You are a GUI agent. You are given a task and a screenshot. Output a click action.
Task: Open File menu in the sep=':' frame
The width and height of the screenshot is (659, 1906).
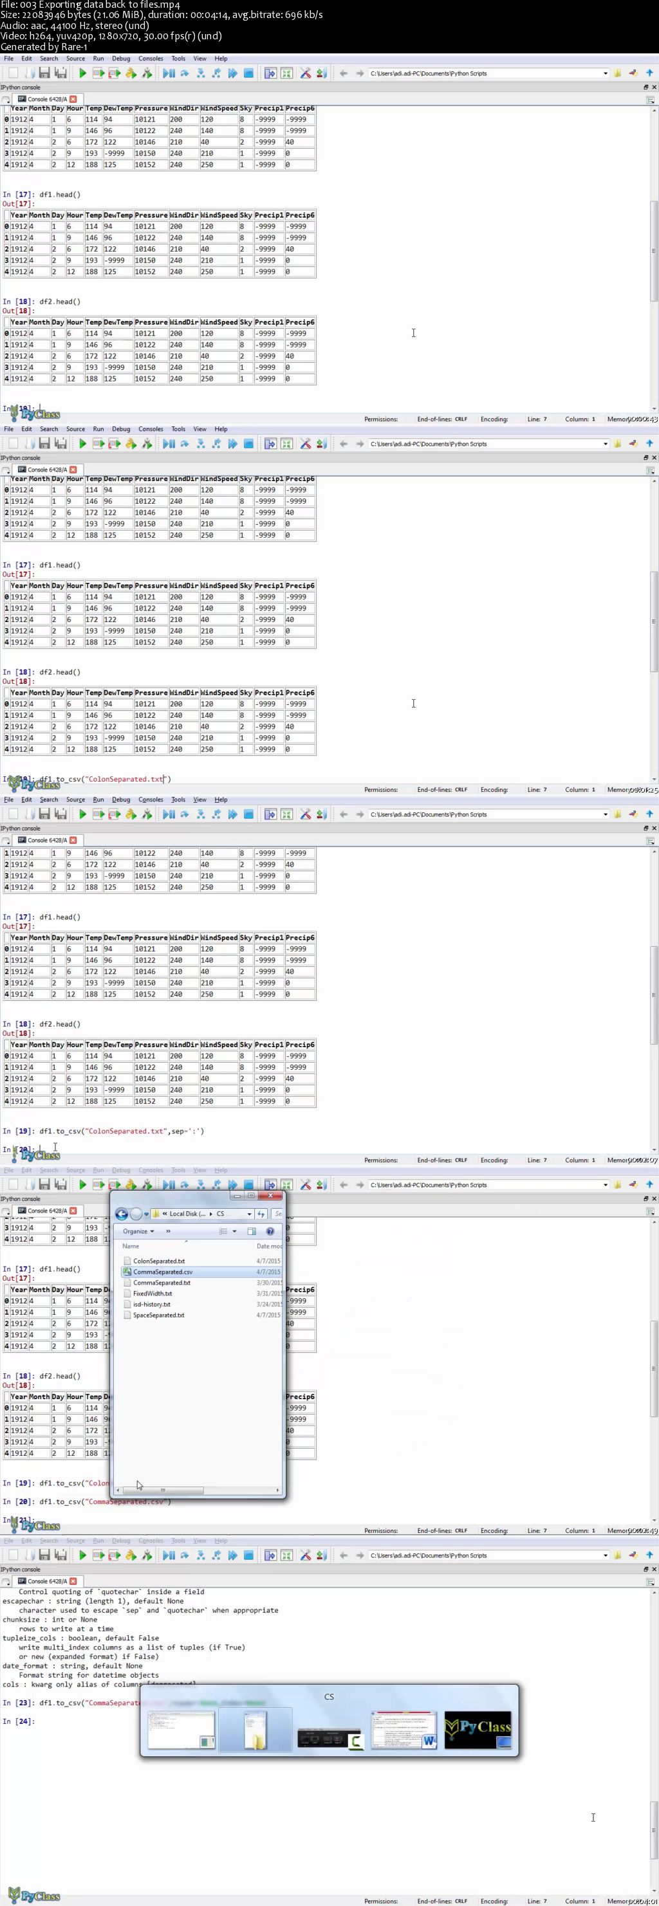point(9,800)
